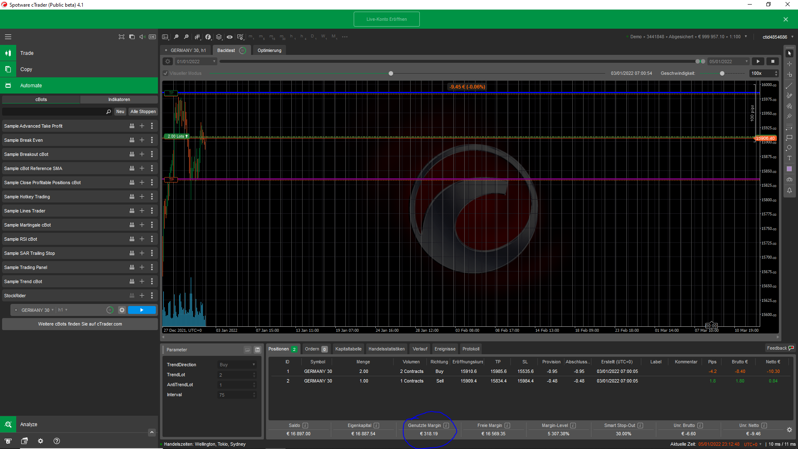The width and height of the screenshot is (798, 449).
Task: Select the D1 daily timeframe
Action: [313, 37]
